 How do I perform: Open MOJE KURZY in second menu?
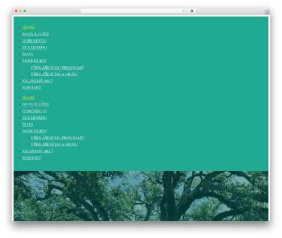point(35,131)
